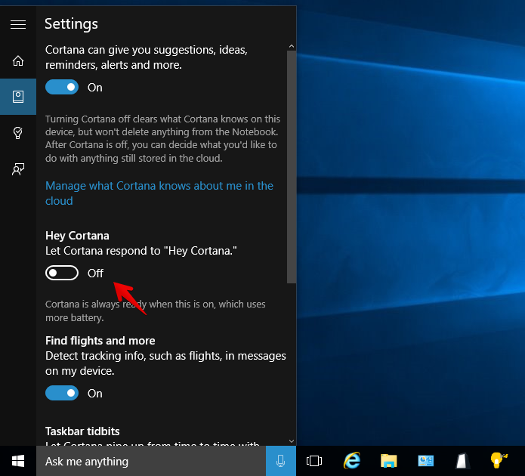Open Reminders lightbulb icon in sidebar
The width and height of the screenshot is (525, 476).
(x=18, y=133)
